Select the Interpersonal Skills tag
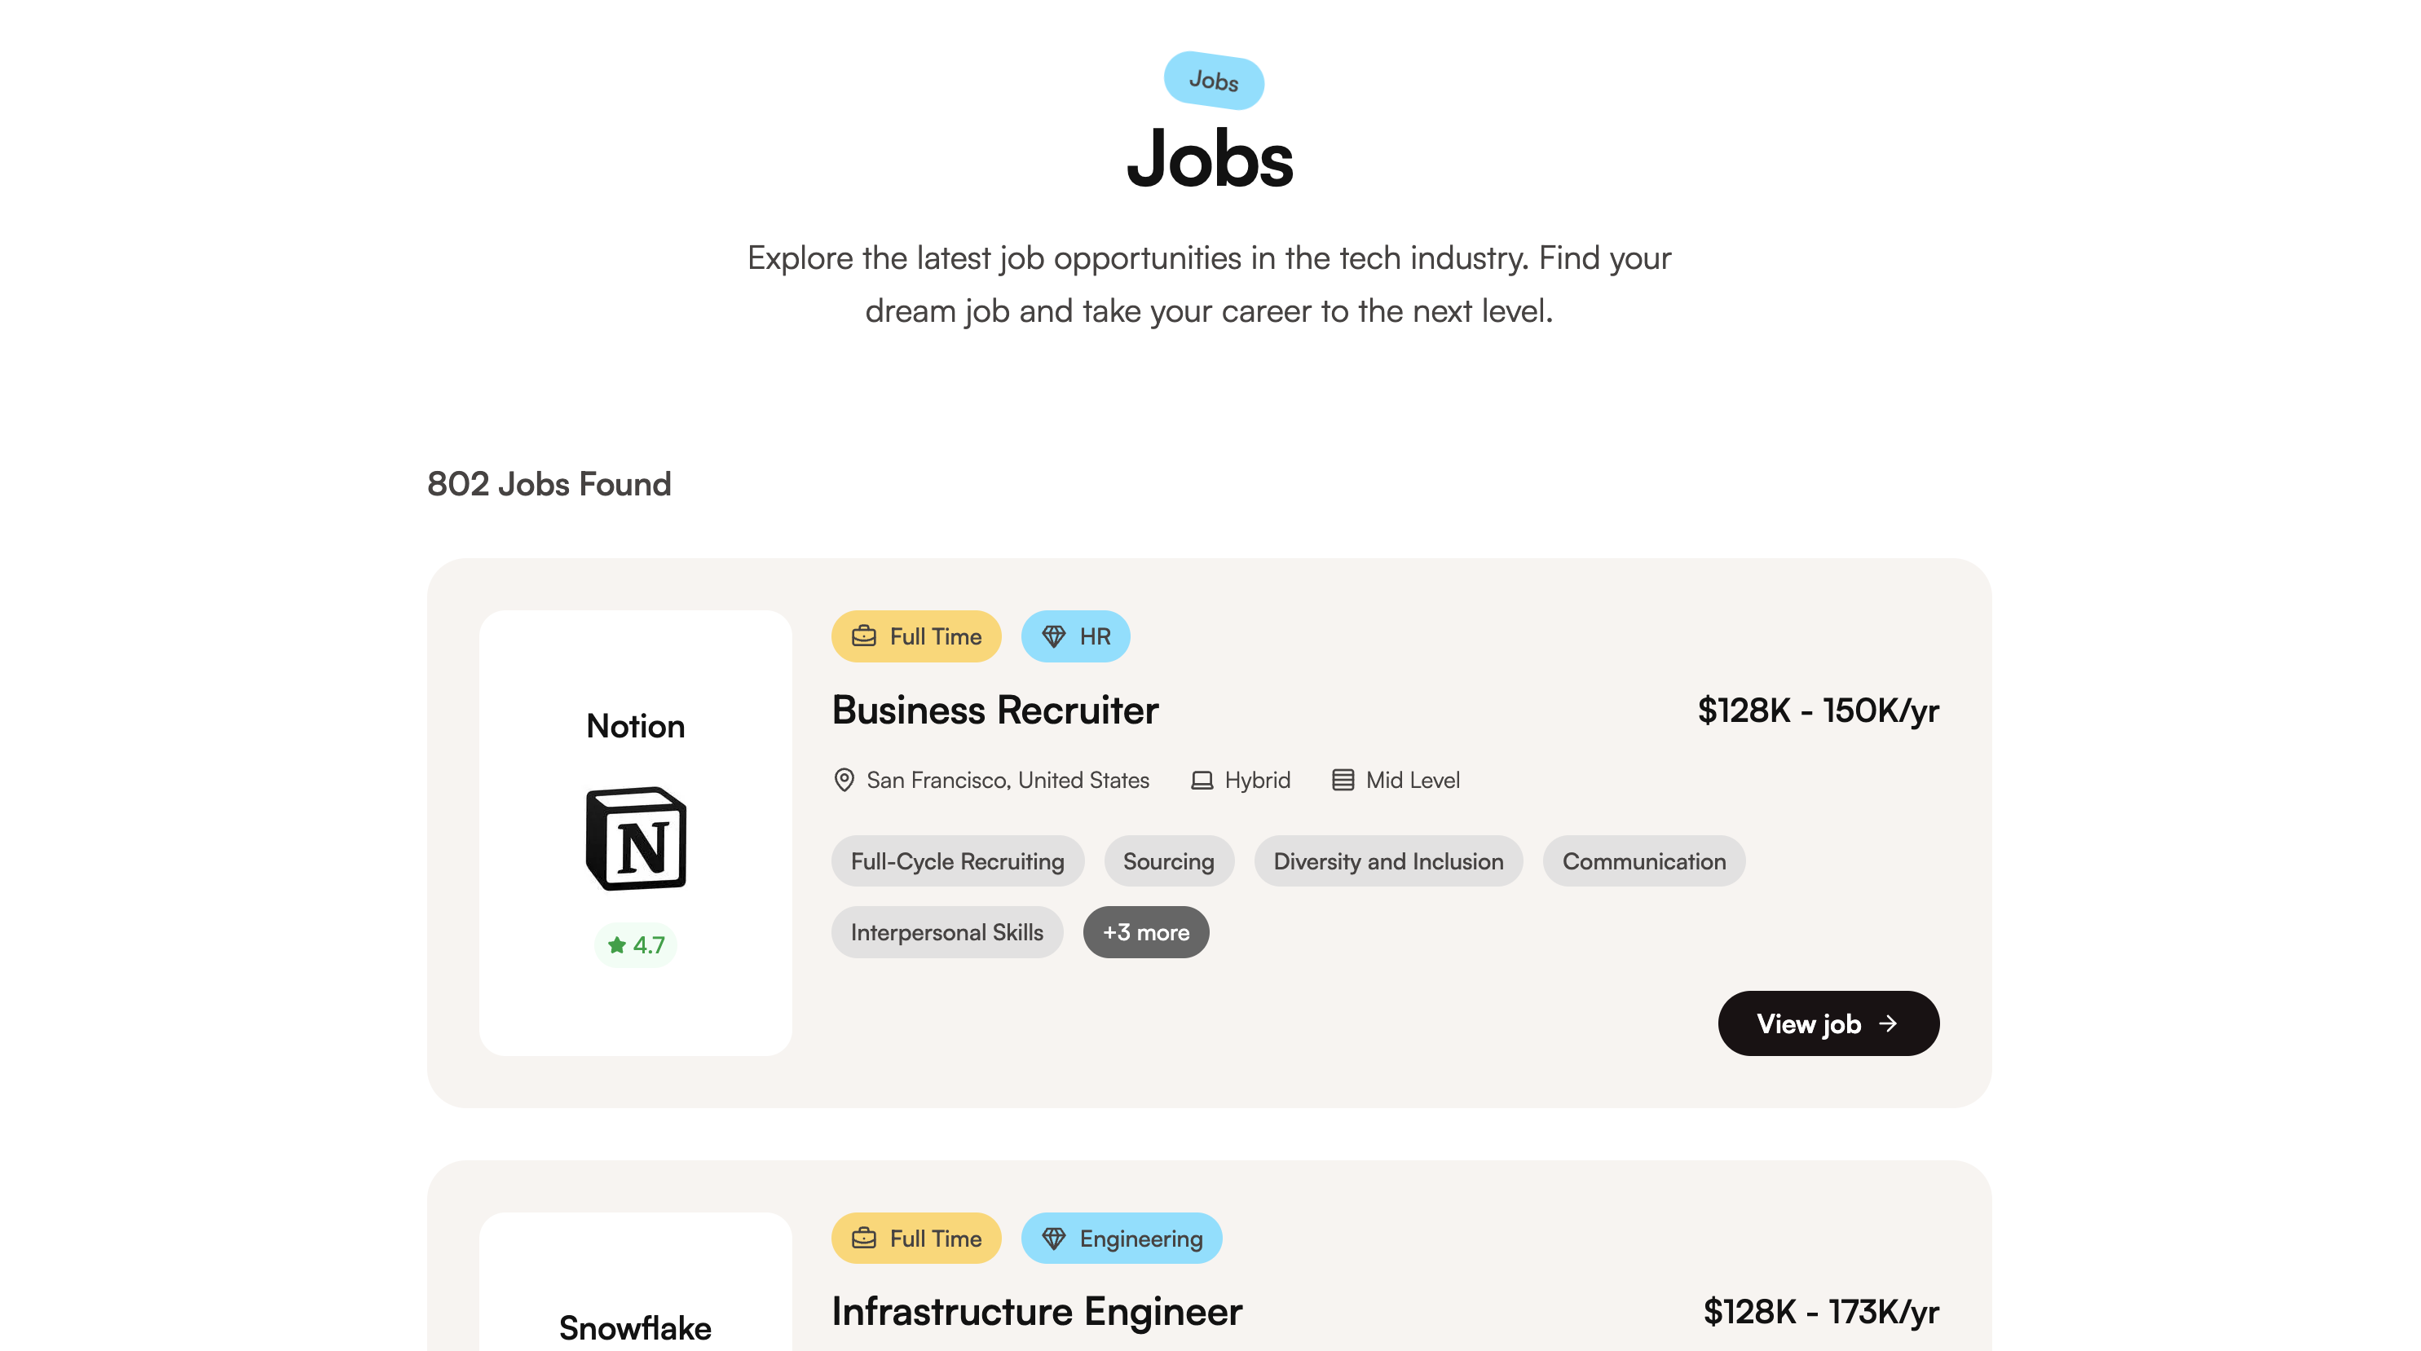The image size is (2421, 1351). pos(946,932)
